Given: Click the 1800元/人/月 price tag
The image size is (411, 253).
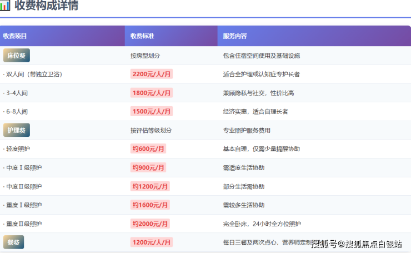Looking at the screenshot, I should click(x=152, y=93).
